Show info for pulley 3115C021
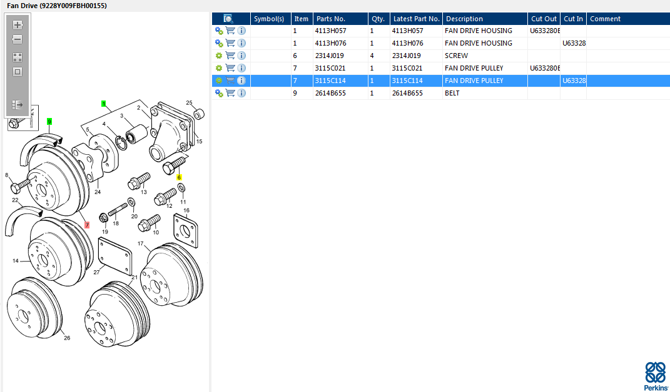The width and height of the screenshot is (670, 392). [241, 68]
